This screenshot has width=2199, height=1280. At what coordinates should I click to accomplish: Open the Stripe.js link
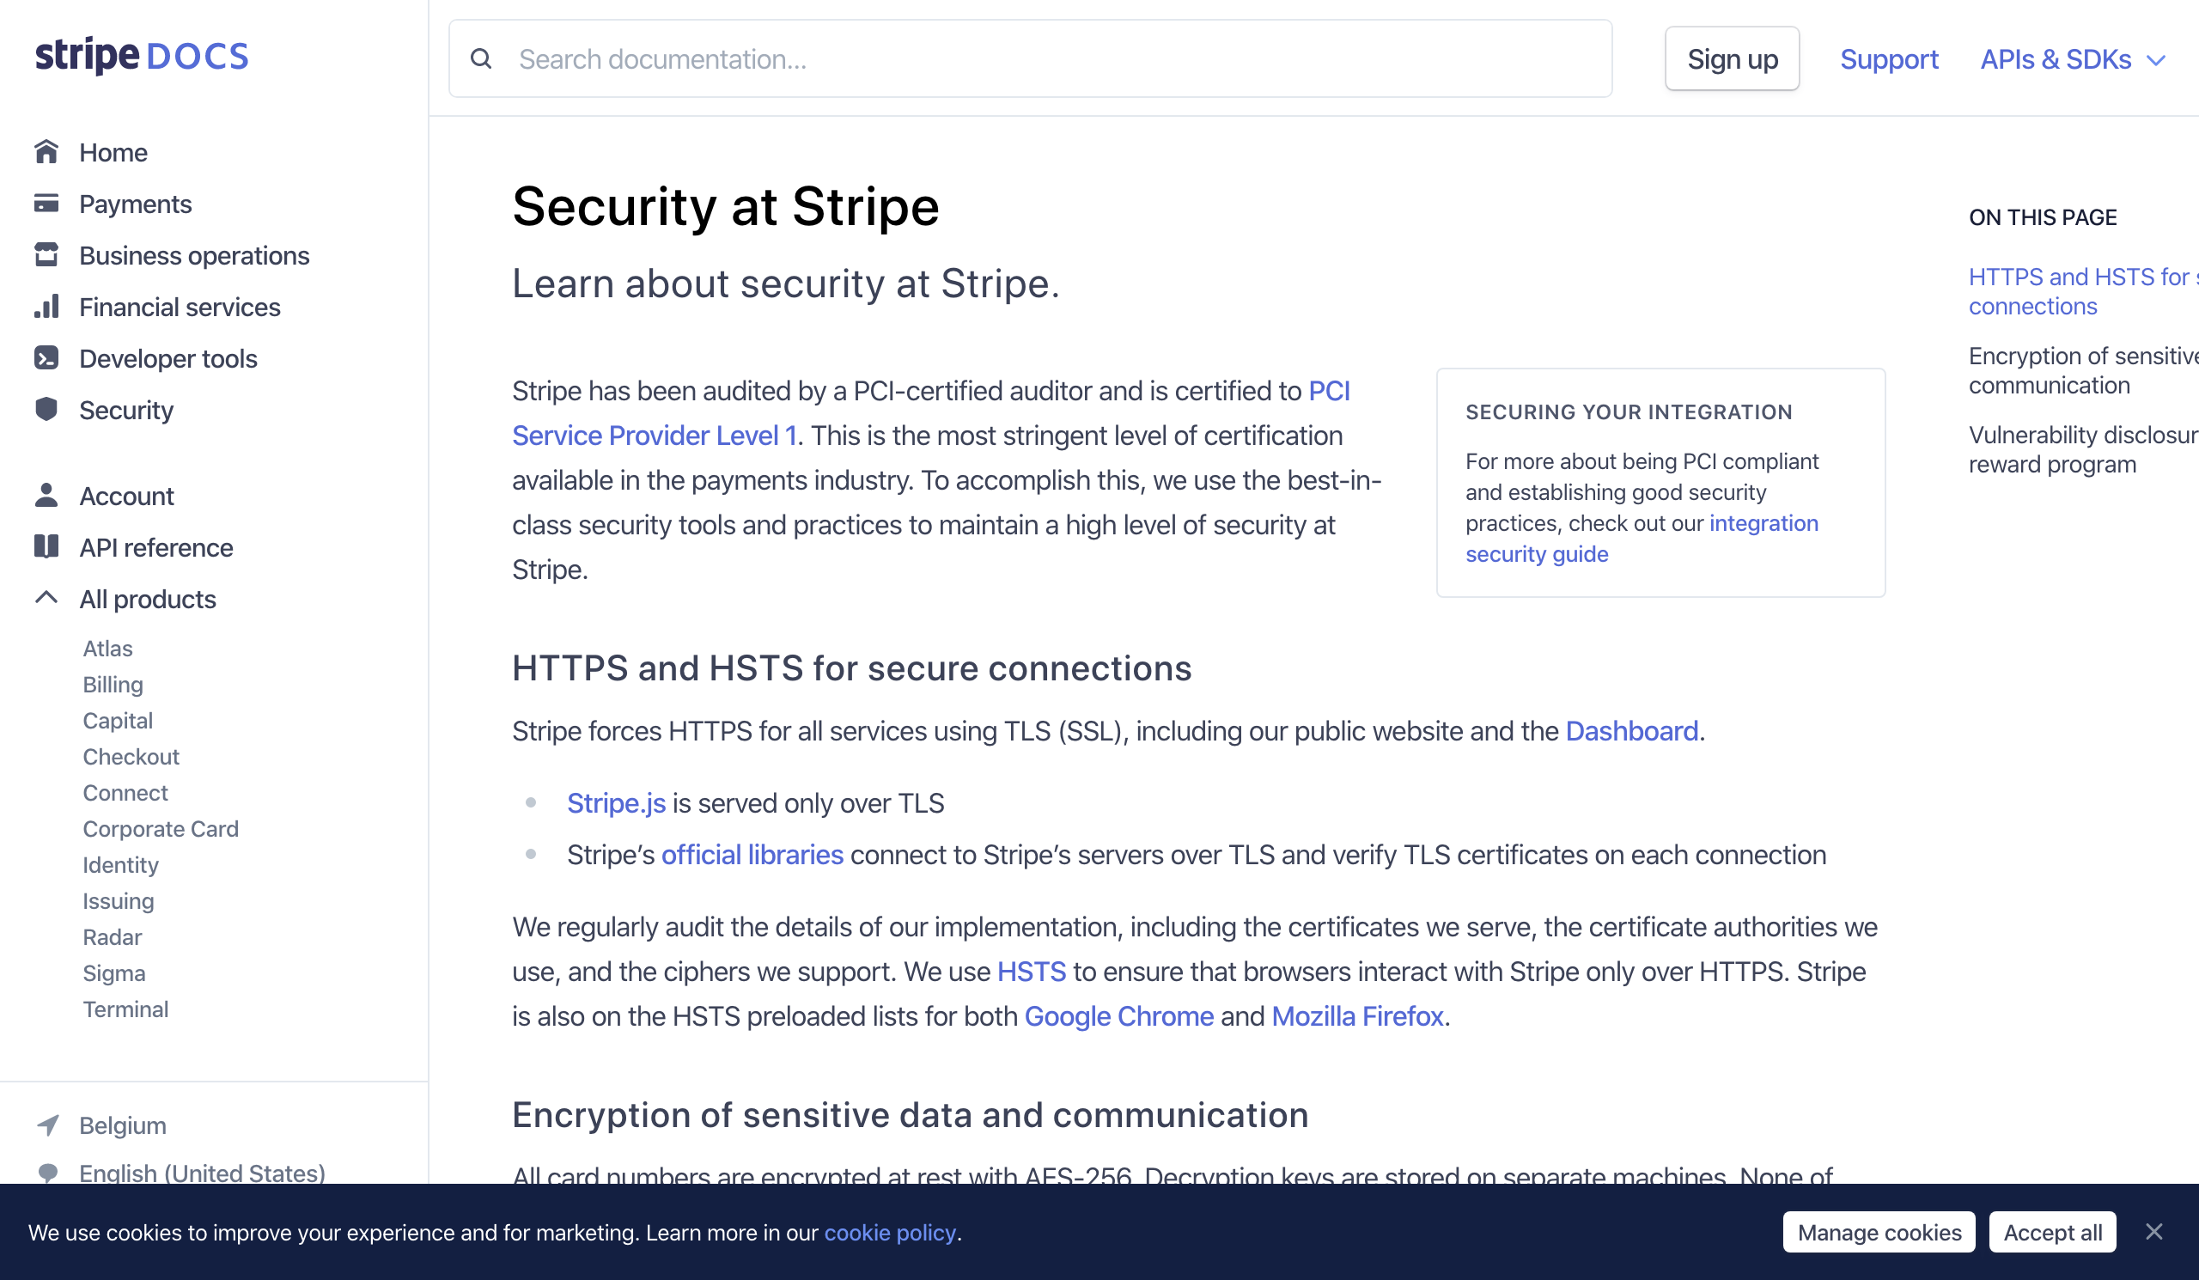(616, 802)
